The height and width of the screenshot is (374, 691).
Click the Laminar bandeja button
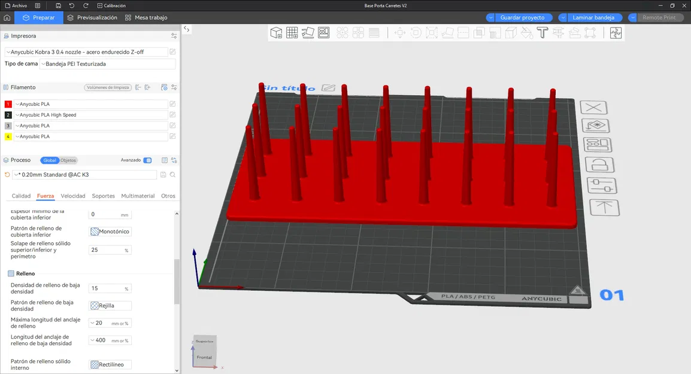[593, 17]
